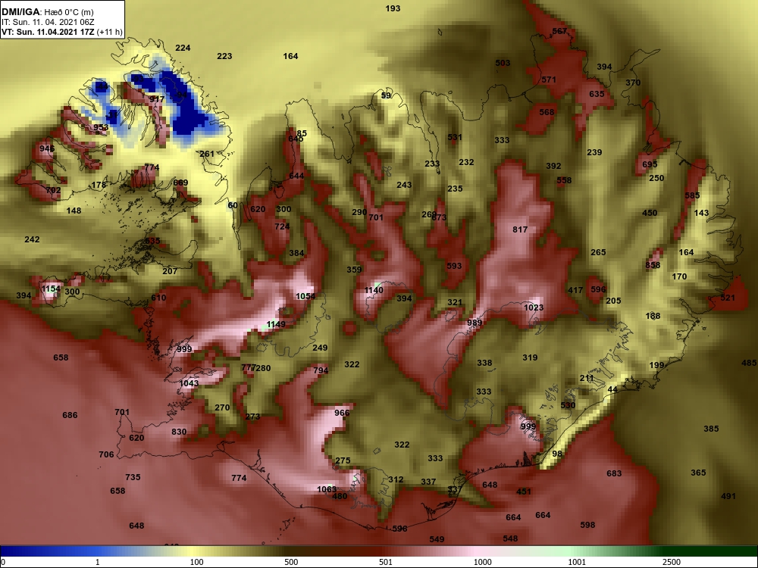Click the map value 873
Screen dimensions: 758x568
439,217
